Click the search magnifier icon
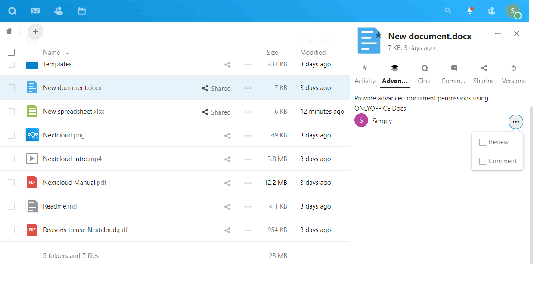Viewport: 534px width, 305px height. coord(448,11)
